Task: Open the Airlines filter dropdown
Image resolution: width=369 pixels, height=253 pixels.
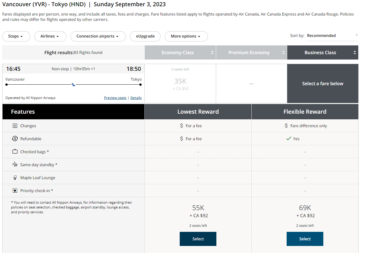Action: coord(50,36)
